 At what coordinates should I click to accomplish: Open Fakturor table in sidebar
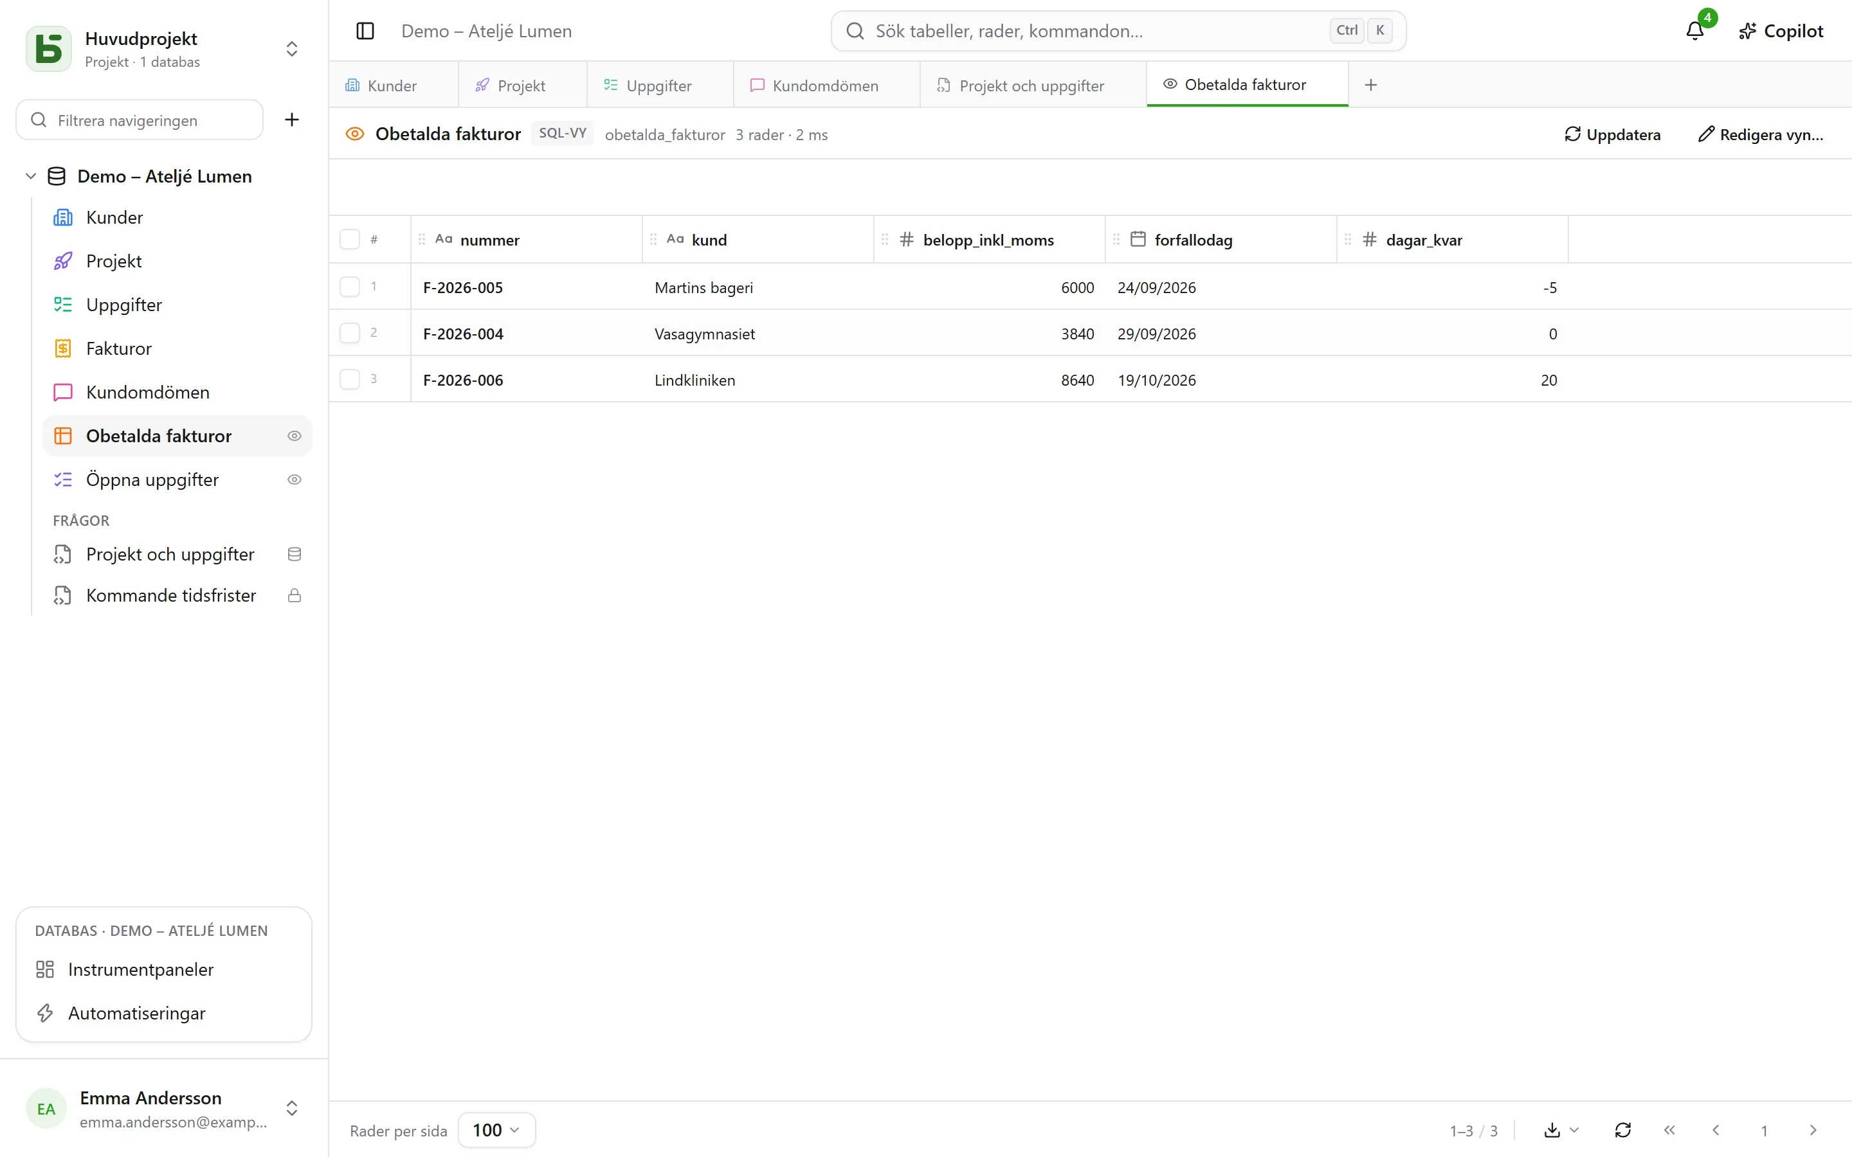(x=177, y=348)
